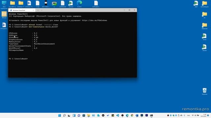The height and width of the screenshot is (118, 211).
Task: Open the Windows Start menu
Action: pos(59,115)
